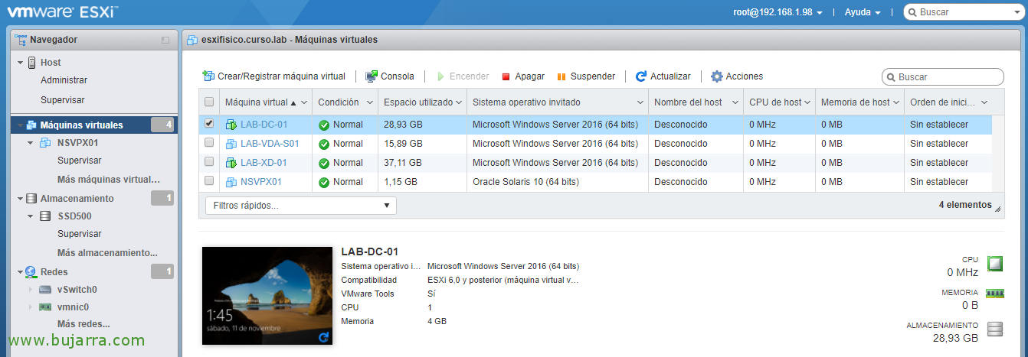The image size is (1028, 357).
Task: Open the LAB-VDA-S01 virtual machine link
Action: pyautogui.click(x=270, y=144)
